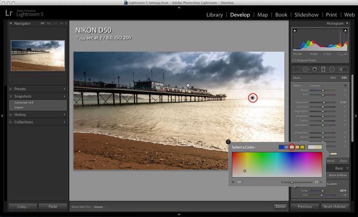This screenshot has height=217, width=358.
Task: Expand the Collections panel
Action: (11, 122)
